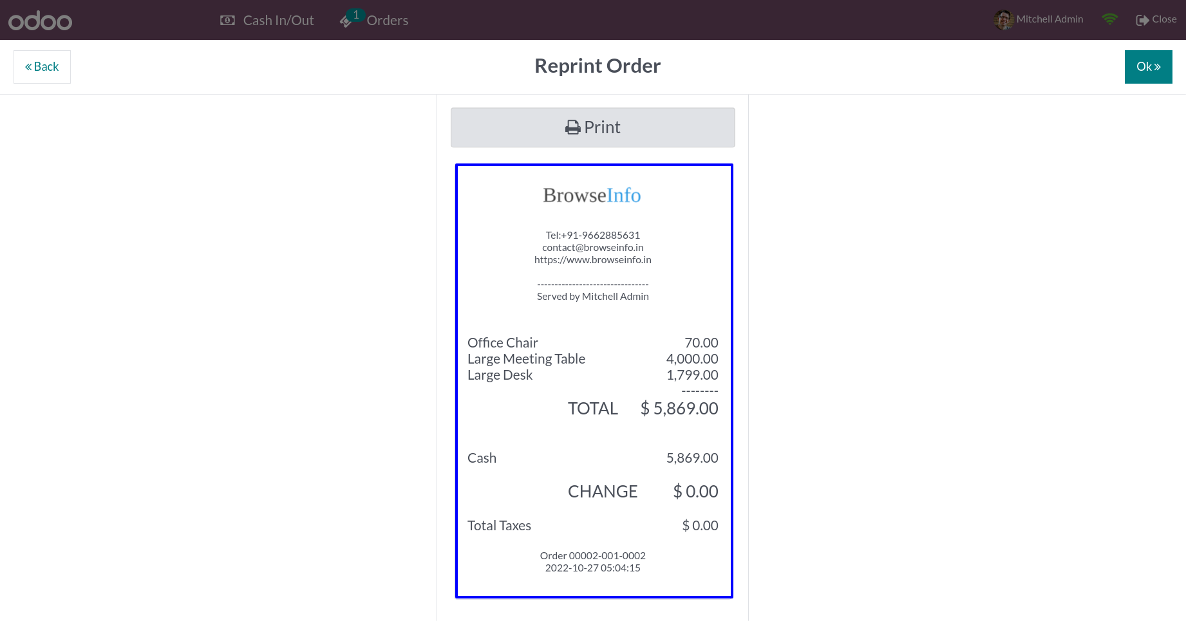Click the browseinfo.in website URL
This screenshot has height=621, width=1186.
593,260
